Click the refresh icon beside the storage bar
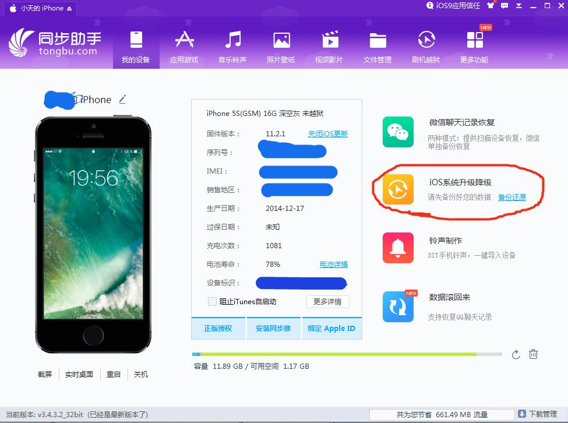 pyautogui.click(x=516, y=354)
